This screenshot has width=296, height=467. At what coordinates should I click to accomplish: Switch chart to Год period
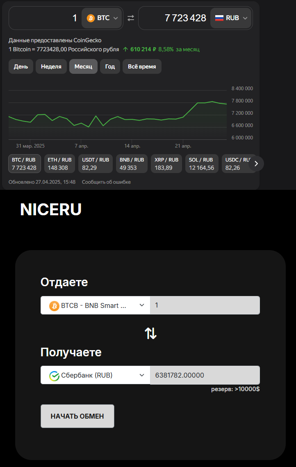pyautogui.click(x=110, y=66)
